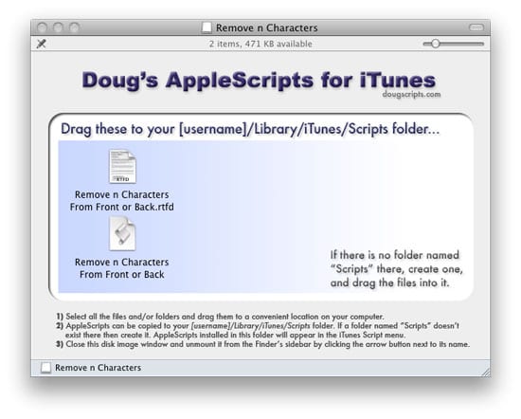Select the 'Remove n Characters From Front or Back' script label
Image resolution: width=521 pixels, height=419 pixels.
click(122, 268)
